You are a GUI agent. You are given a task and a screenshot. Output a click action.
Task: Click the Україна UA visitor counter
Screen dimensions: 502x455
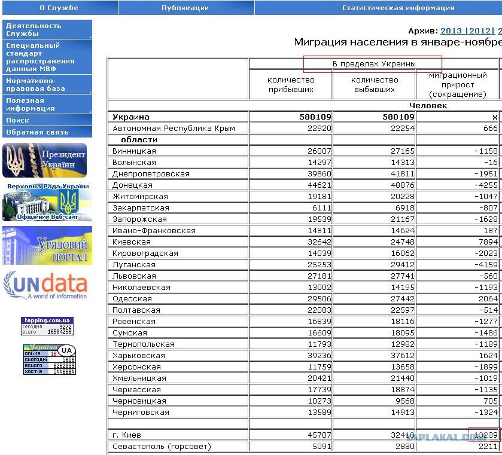click(x=50, y=359)
